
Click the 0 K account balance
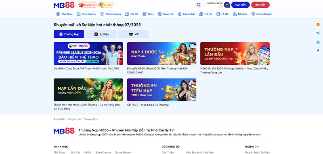[x=220, y=6]
